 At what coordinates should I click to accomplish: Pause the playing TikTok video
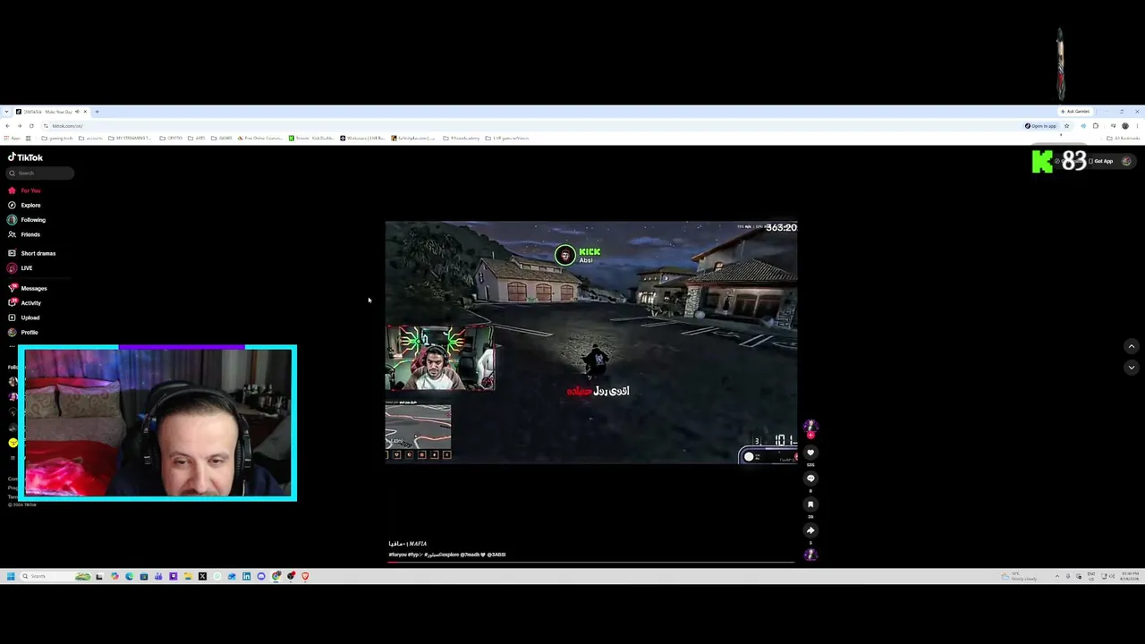click(590, 343)
